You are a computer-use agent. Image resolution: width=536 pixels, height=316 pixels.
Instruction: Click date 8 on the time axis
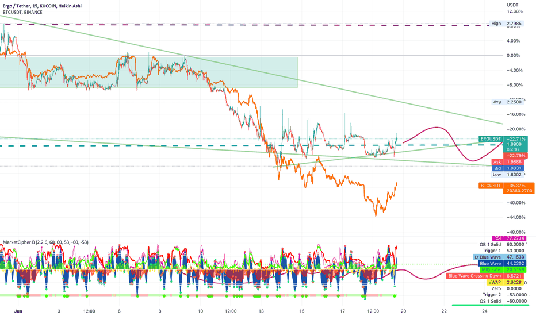coord(160,311)
